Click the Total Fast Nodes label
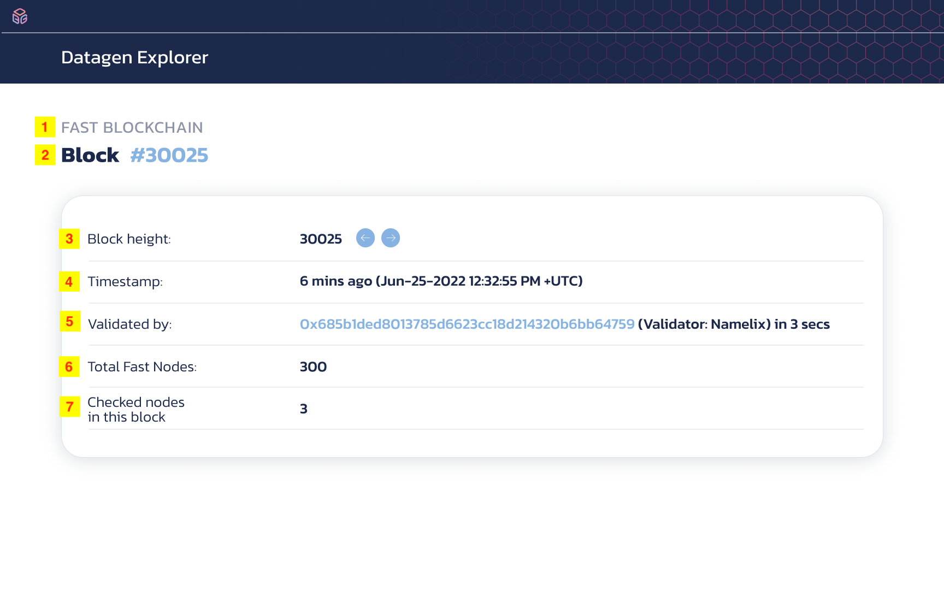This screenshot has width=944, height=610. pyautogui.click(x=142, y=367)
